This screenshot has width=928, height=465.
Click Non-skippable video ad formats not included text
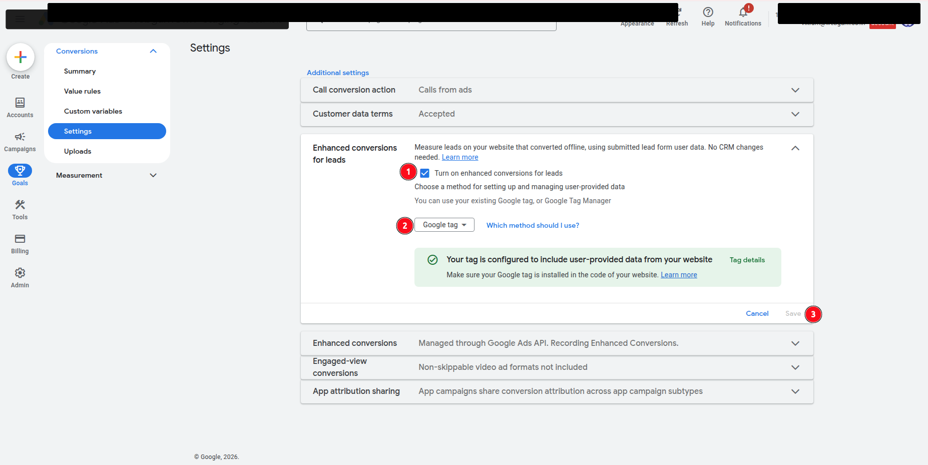(x=503, y=367)
